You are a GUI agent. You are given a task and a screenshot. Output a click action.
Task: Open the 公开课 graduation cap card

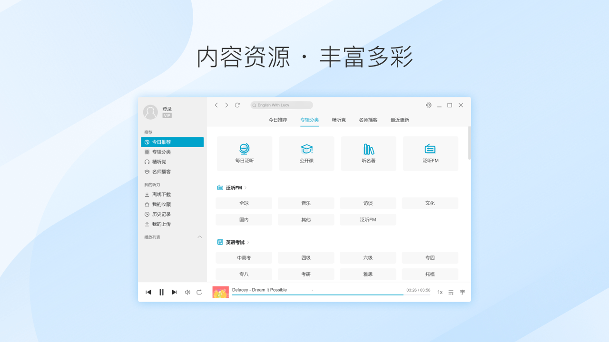(x=306, y=153)
